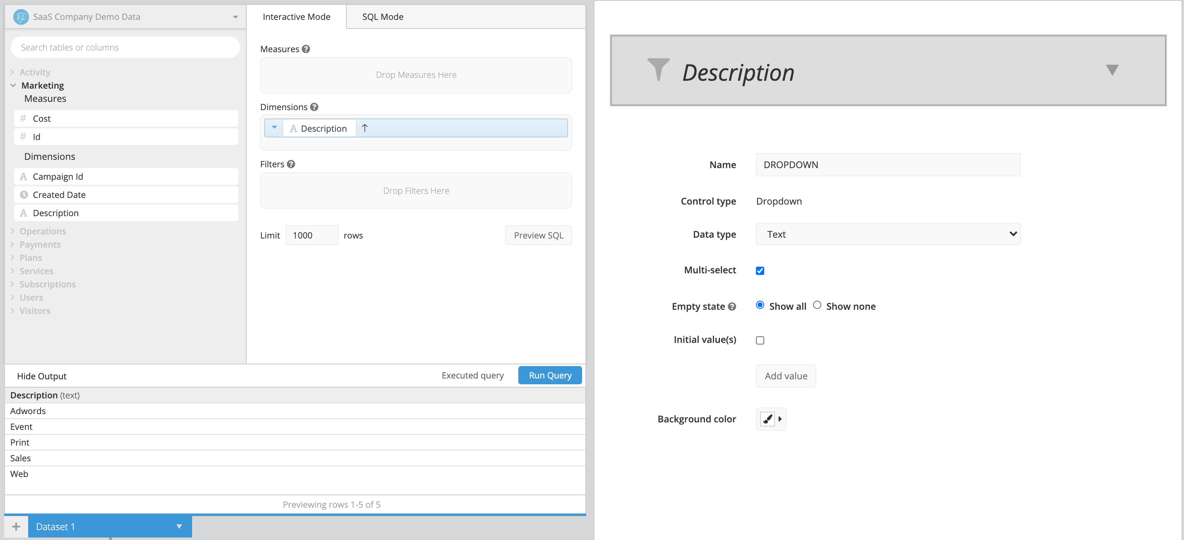Click the hash icon next to Cost
This screenshot has width=1184, height=540.
[x=23, y=118]
